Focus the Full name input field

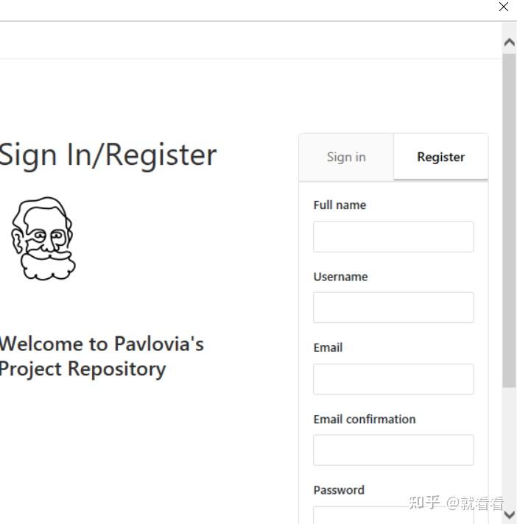[393, 237]
